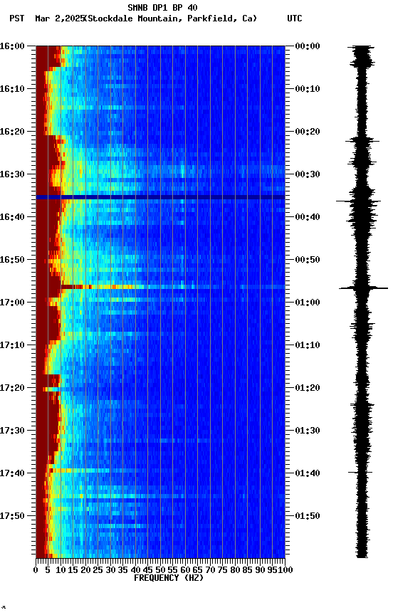Click the 01:50 UTC time label
This screenshot has width=393, height=615.
coord(308,516)
